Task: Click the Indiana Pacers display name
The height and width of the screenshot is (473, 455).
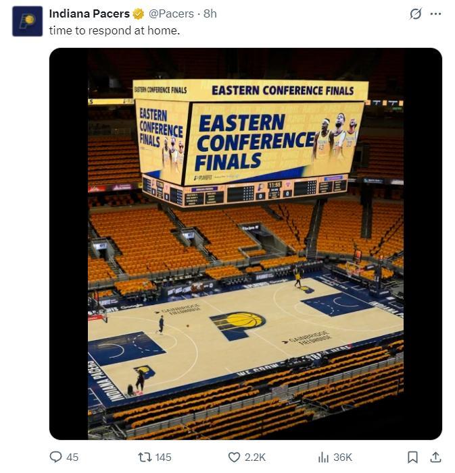Action: pyautogui.click(x=89, y=13)
